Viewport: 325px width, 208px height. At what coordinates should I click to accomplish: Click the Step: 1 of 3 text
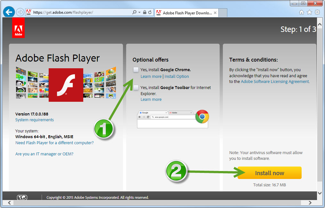click(298, 29)
